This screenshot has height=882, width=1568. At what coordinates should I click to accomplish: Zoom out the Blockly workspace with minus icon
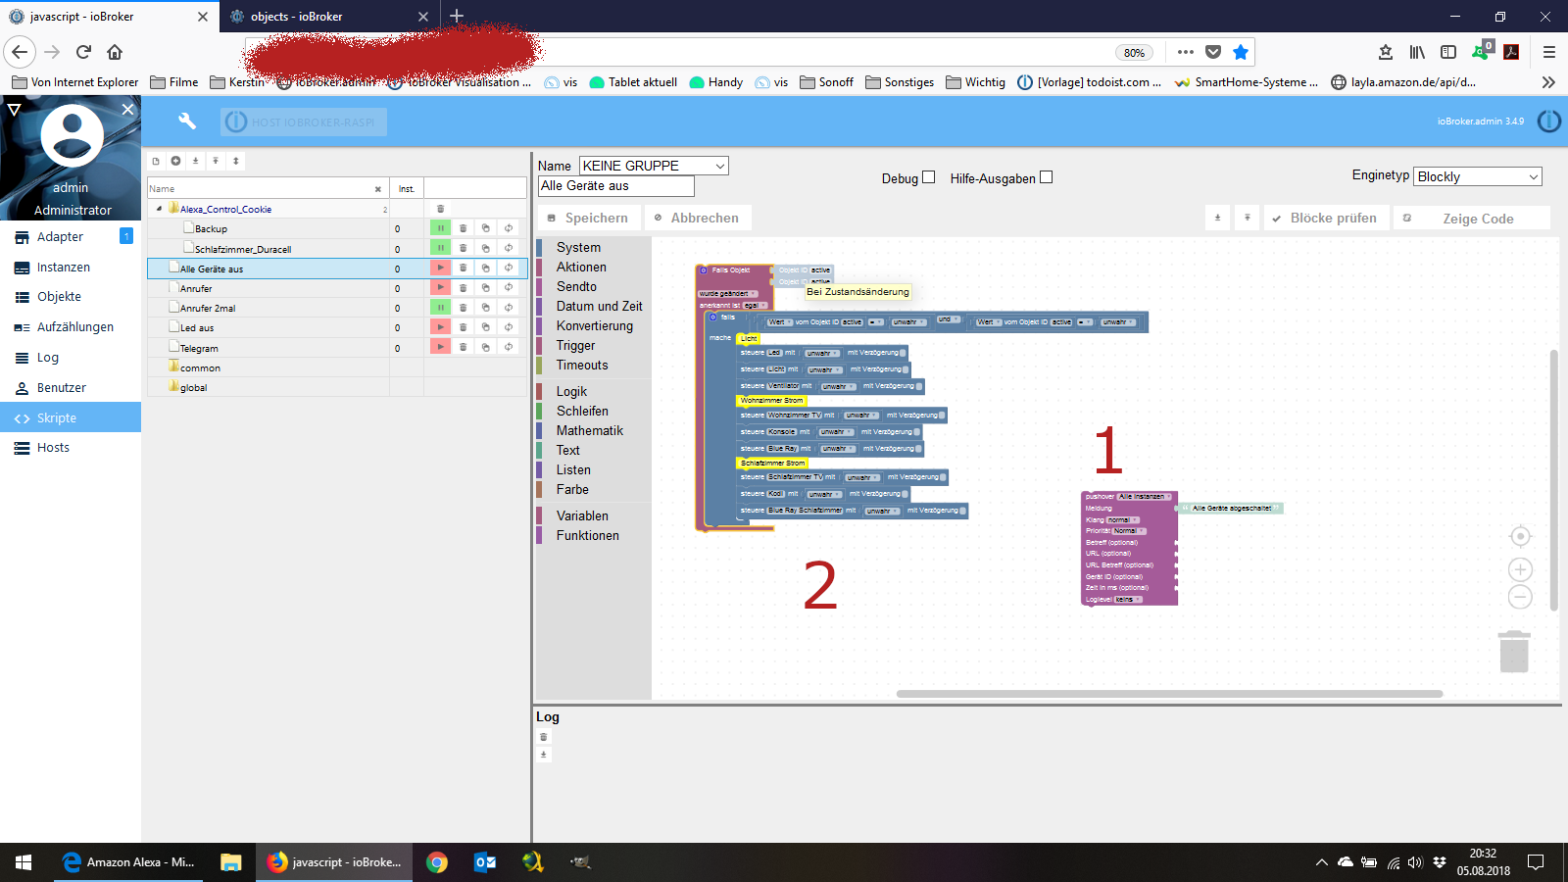coord(1520,597)
